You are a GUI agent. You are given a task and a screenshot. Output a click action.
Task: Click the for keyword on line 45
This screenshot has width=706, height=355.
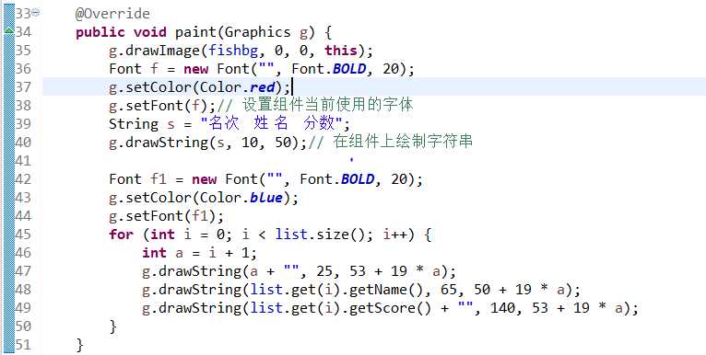(121, 235)
